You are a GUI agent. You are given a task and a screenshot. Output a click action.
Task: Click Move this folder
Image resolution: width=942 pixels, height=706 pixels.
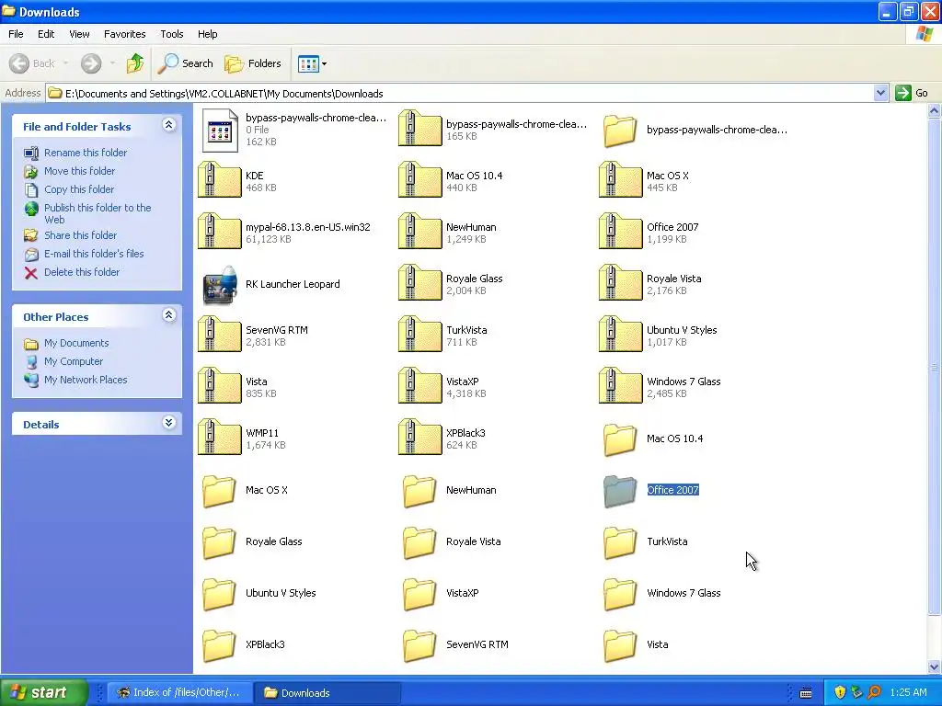[79, 171]
